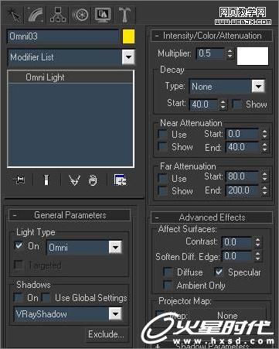This screenshot has width=279, height=349.
Task: Click Make Unique icon
Action: (74, 180)
